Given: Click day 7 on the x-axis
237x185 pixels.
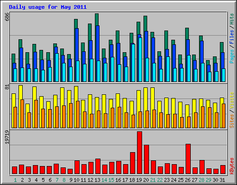Looking at the screenshot, I should coord(57,180).
